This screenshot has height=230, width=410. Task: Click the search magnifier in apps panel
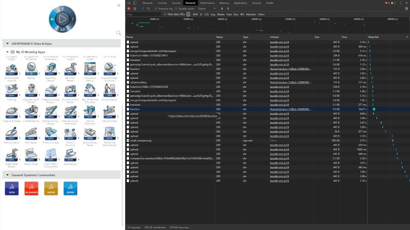tap(119, 33)
